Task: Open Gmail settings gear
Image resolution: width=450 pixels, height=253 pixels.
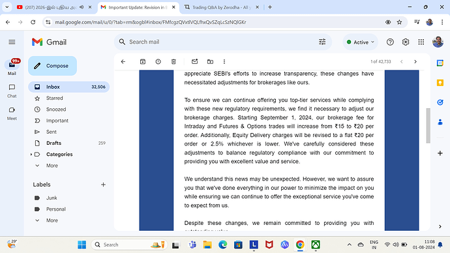Action: tap(406, 42)
